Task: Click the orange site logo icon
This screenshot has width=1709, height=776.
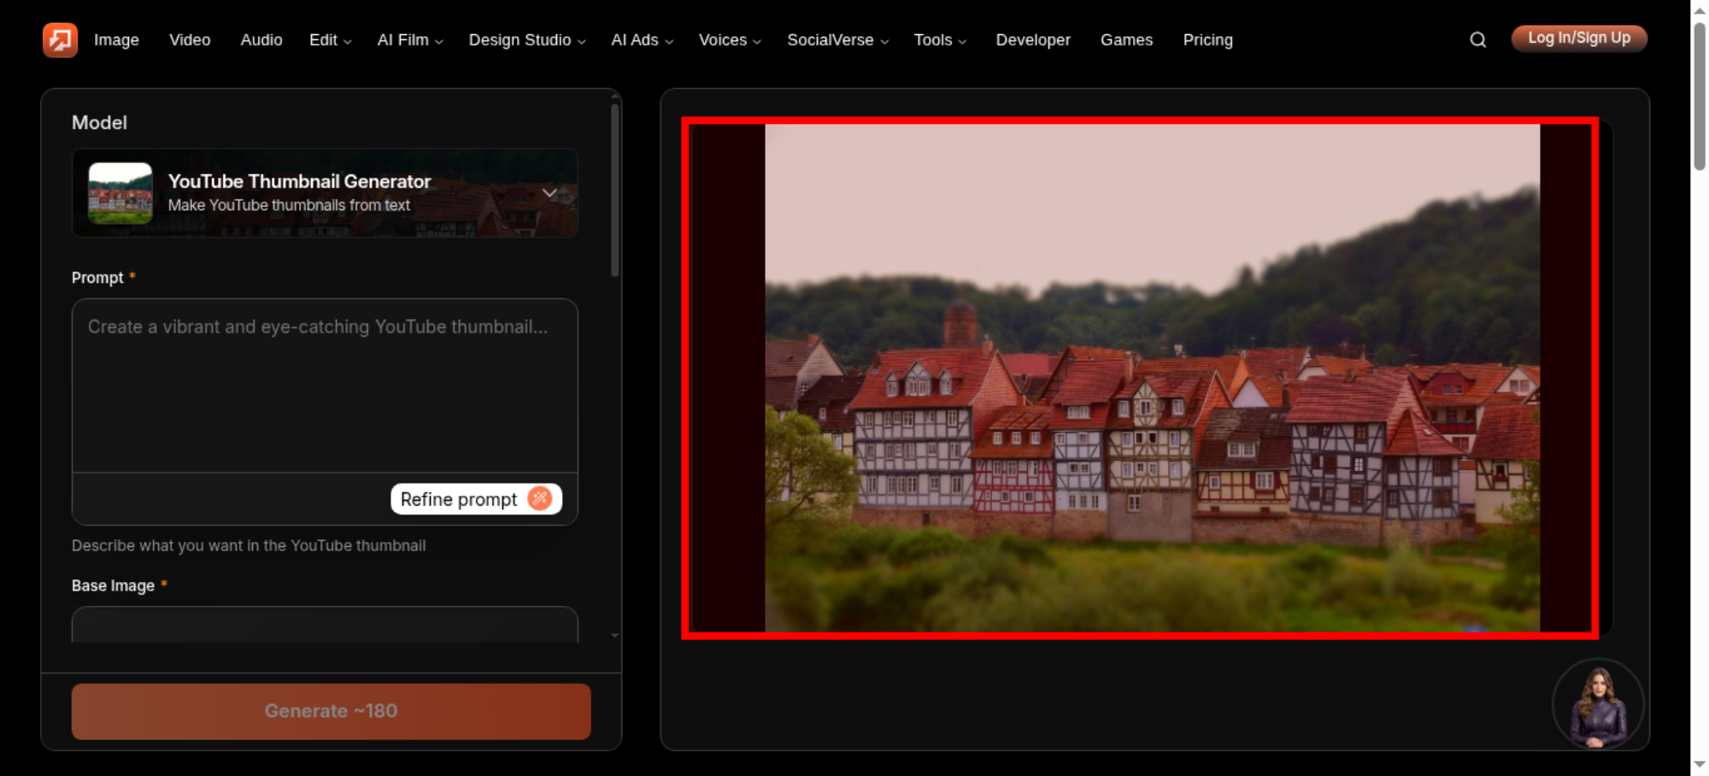Action: 60,40
